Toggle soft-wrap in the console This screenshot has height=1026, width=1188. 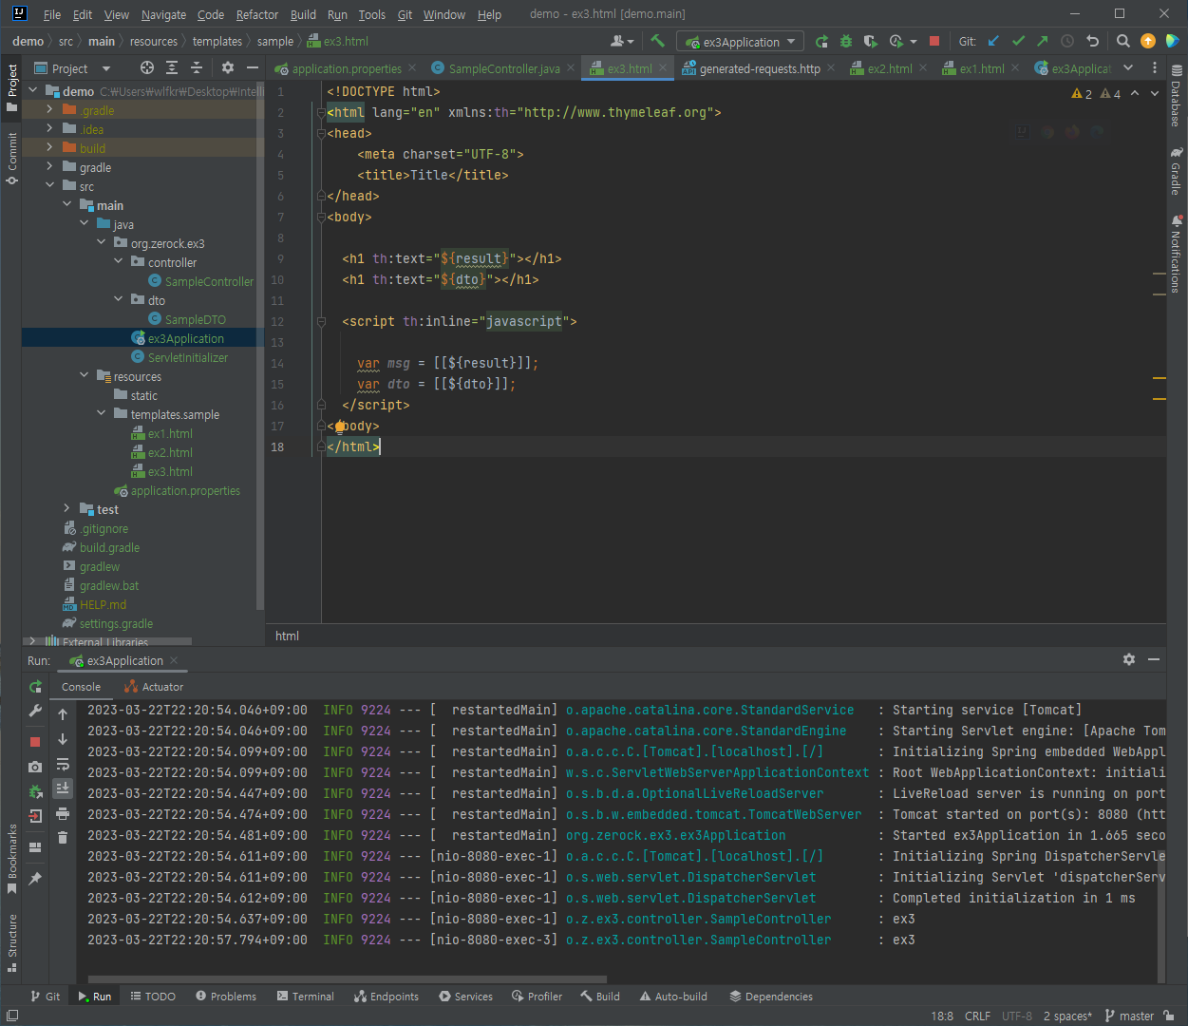coord(63,764)
